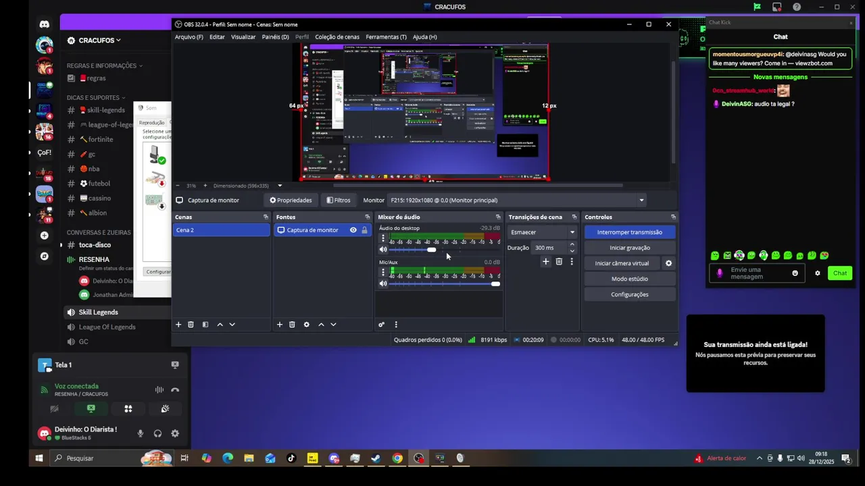The width and height of the screenshot is (865, 486).
Task: Click Envie uma mensagem chat input
Action: [x=757, y=273]
